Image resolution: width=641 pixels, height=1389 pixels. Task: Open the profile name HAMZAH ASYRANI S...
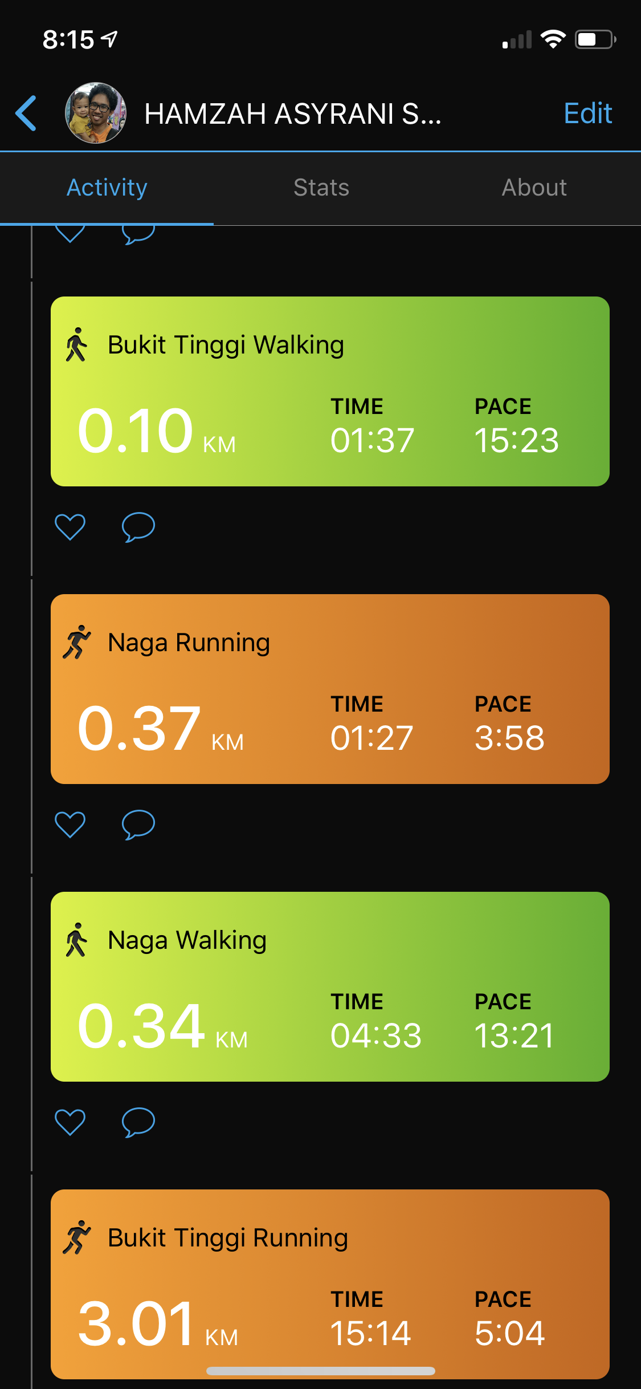[x=292, y=113]
